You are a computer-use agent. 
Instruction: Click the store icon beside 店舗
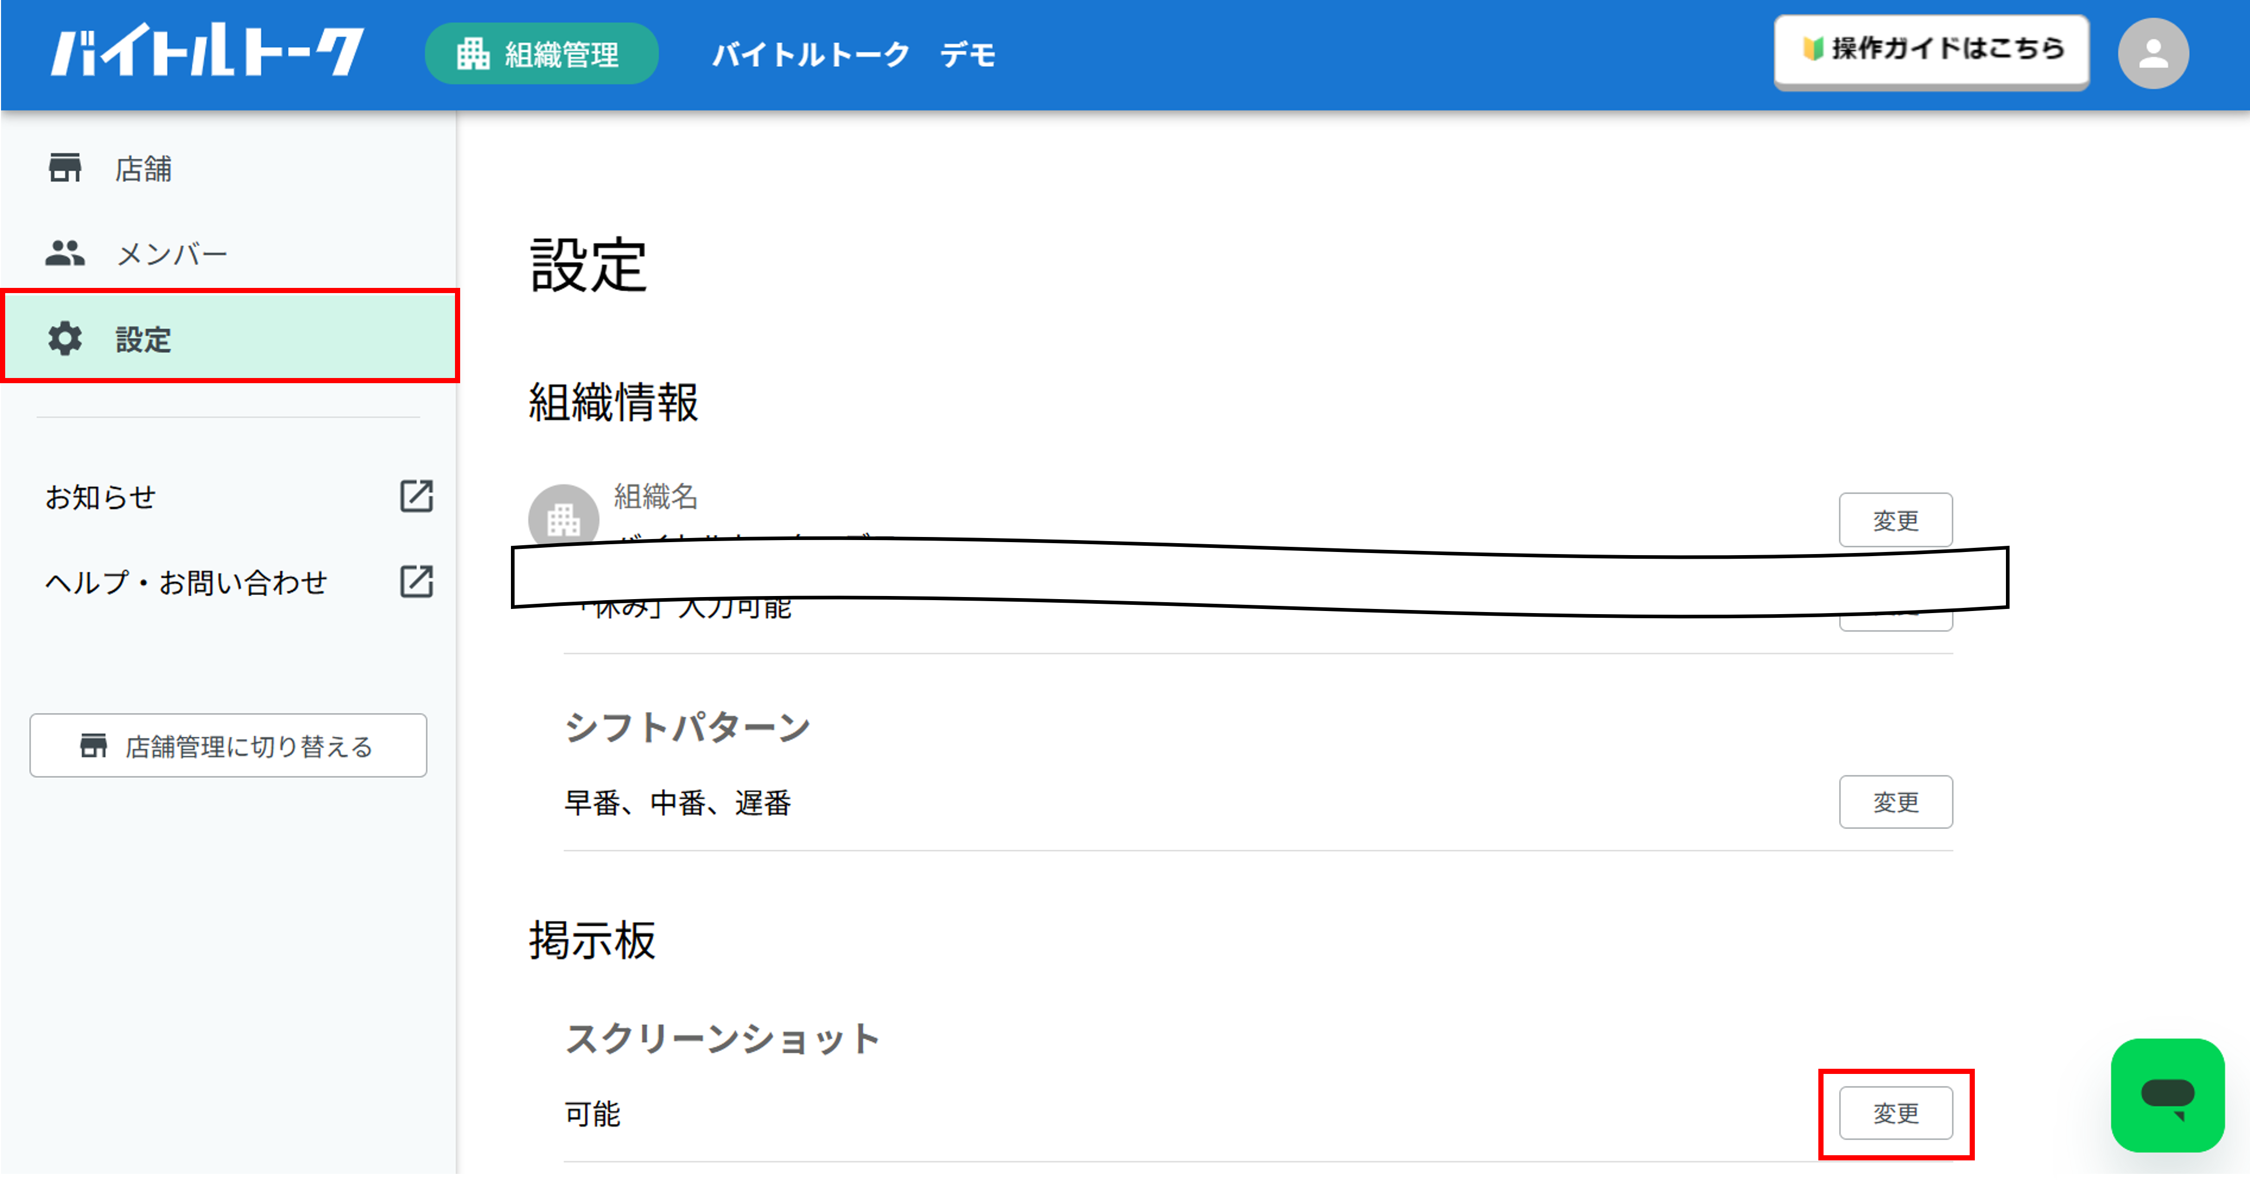point(65,168)
